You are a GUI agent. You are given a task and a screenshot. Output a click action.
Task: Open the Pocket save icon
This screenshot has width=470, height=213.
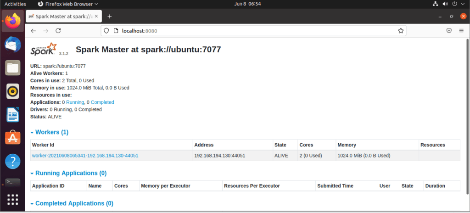point(449,31)
